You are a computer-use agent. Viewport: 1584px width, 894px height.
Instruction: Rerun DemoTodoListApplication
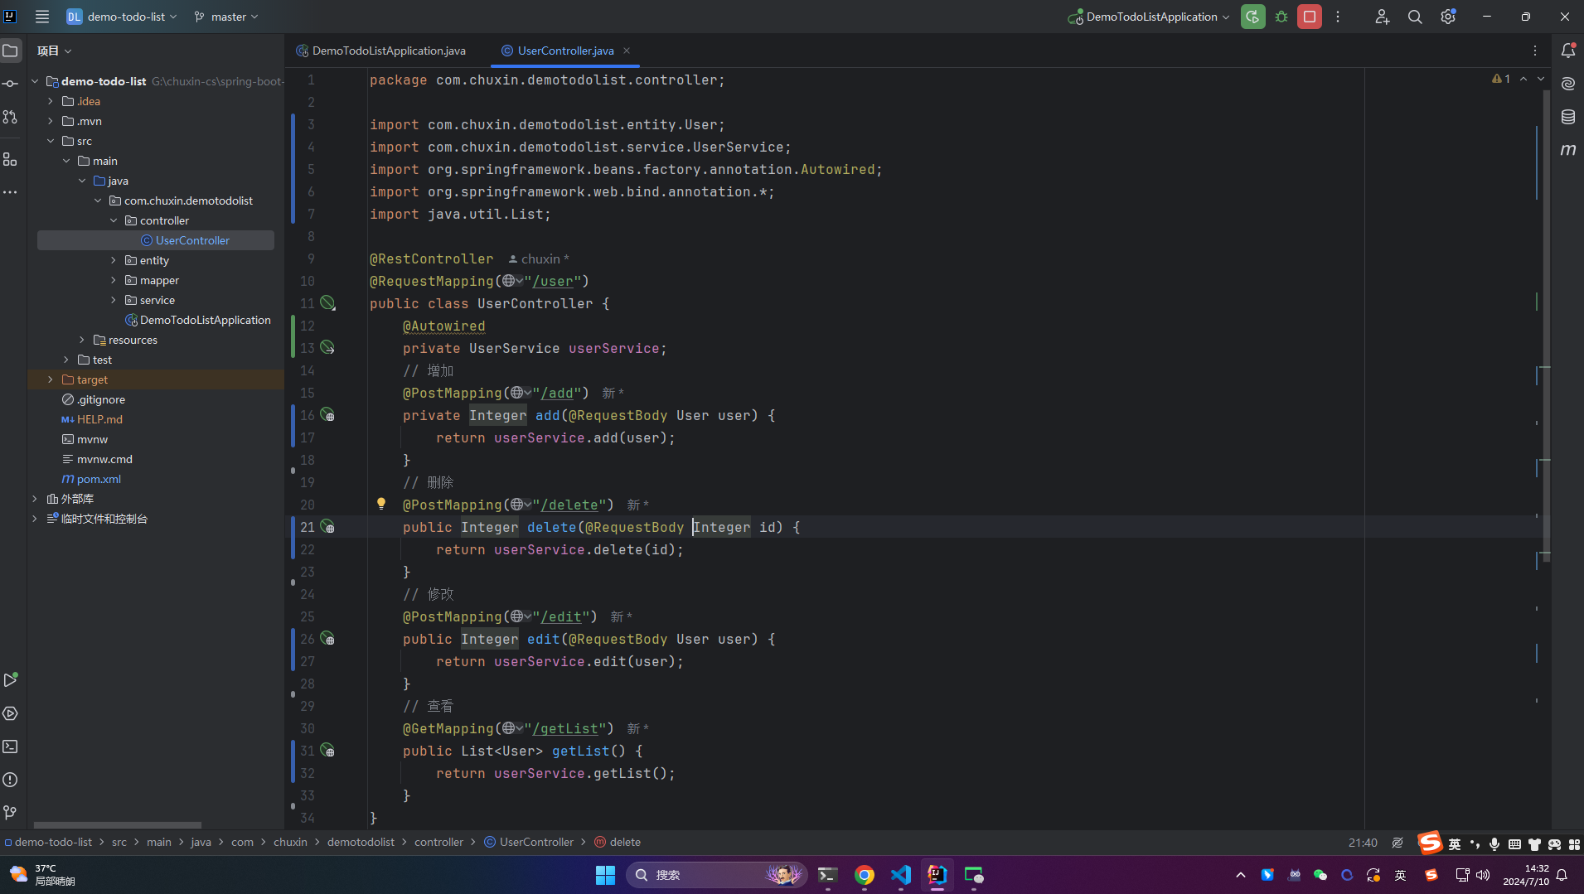pos(1252,17)
